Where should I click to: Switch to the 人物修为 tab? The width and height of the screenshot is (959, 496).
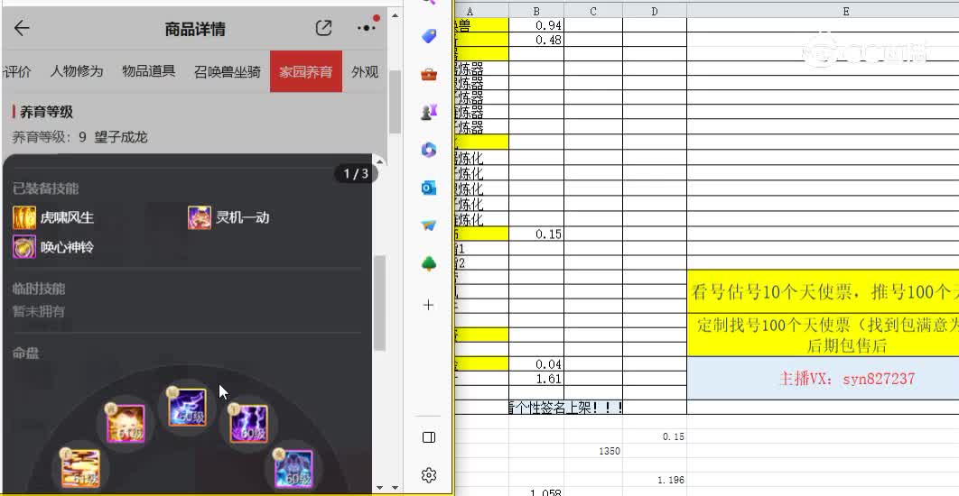(77, 71)
